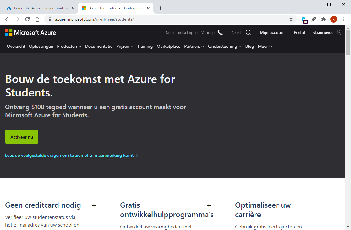Click the address bar URL field

click(170, 19)
